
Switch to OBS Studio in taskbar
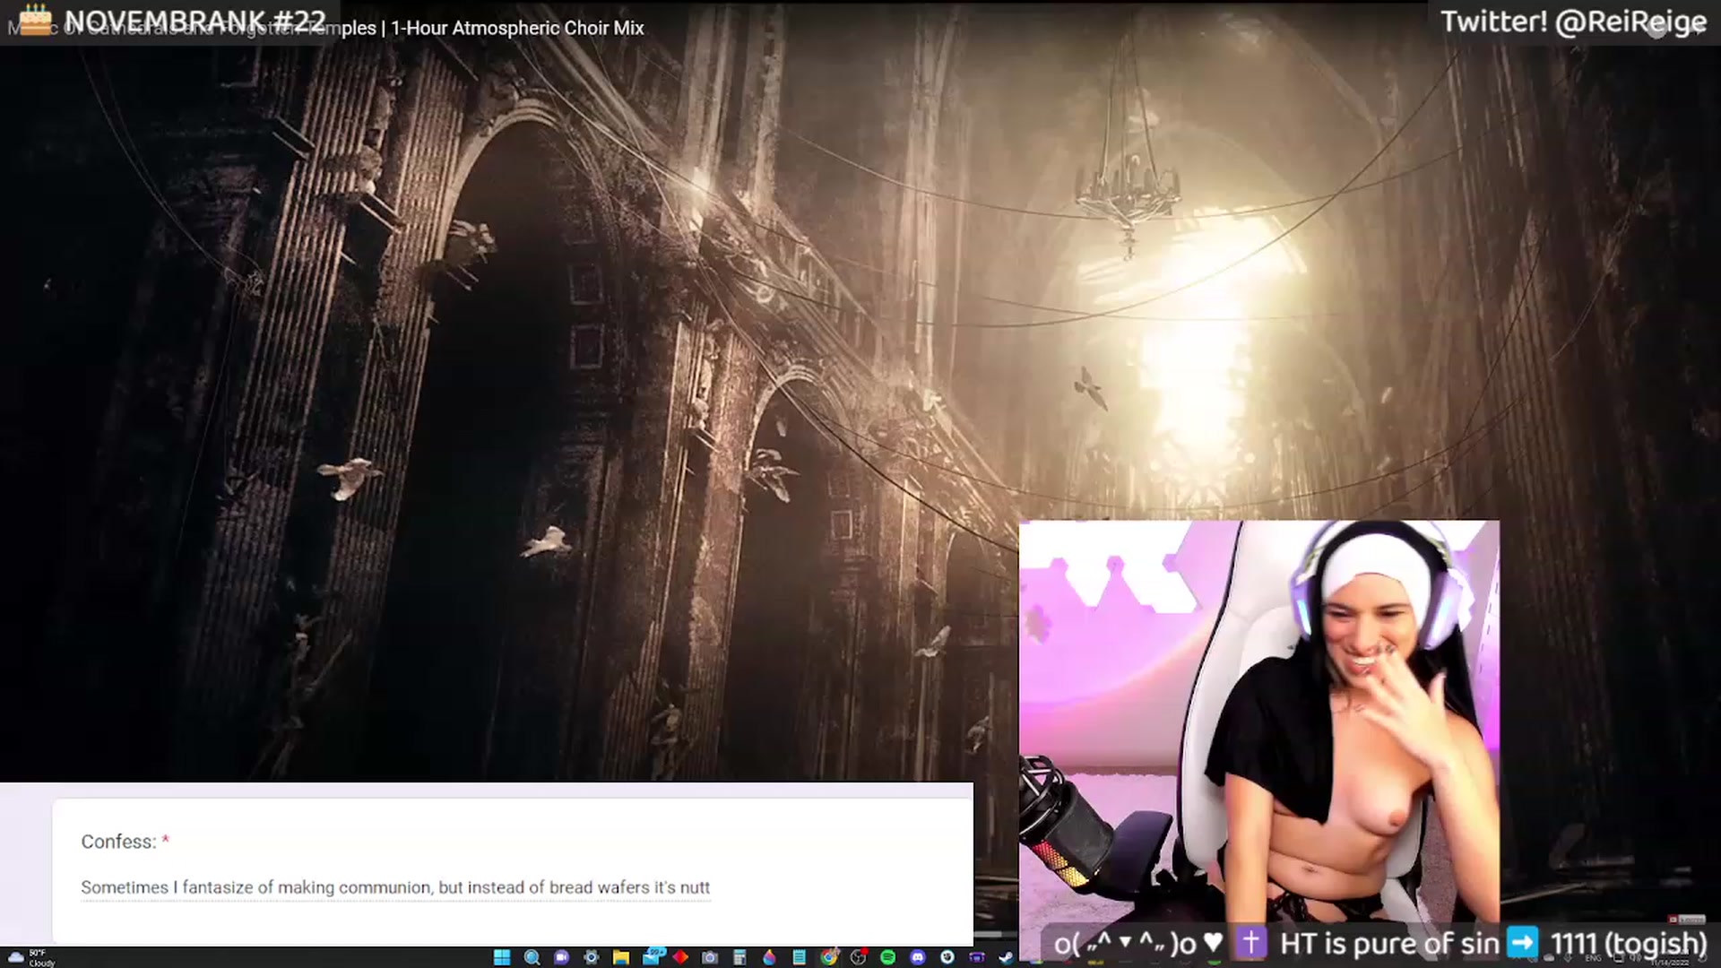pos(859,956)
